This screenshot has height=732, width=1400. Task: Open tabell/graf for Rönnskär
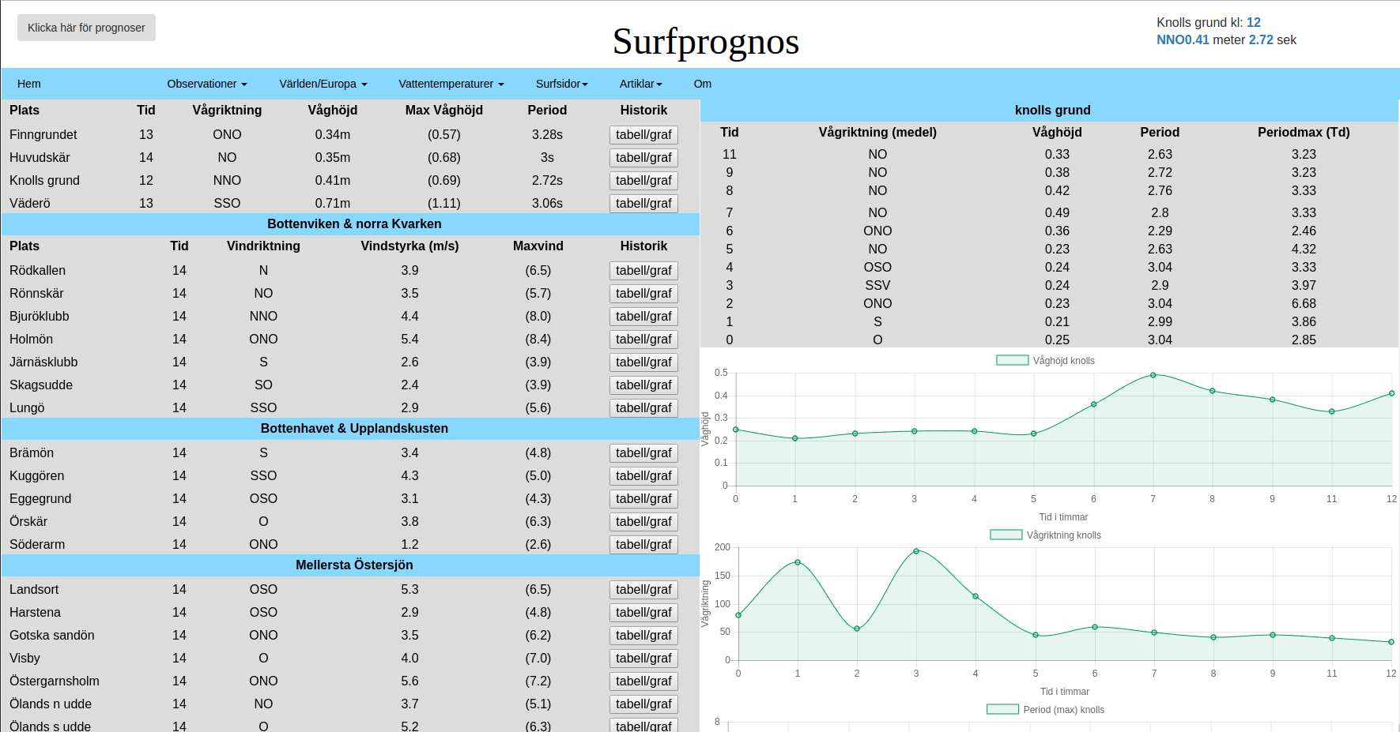tap(643, 294)
